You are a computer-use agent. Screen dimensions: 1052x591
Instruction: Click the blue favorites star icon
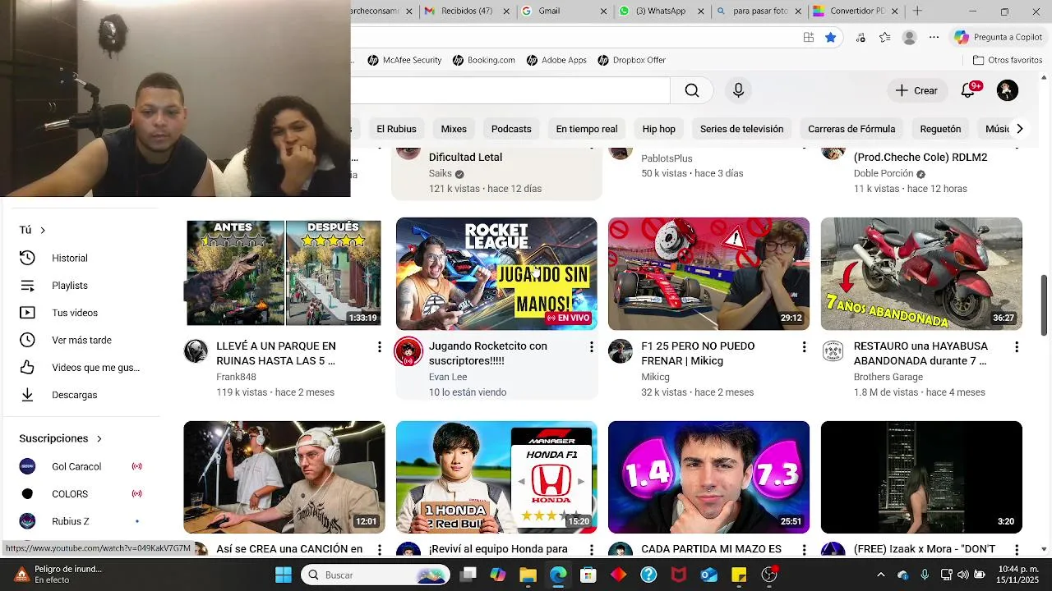pos(831,37)
